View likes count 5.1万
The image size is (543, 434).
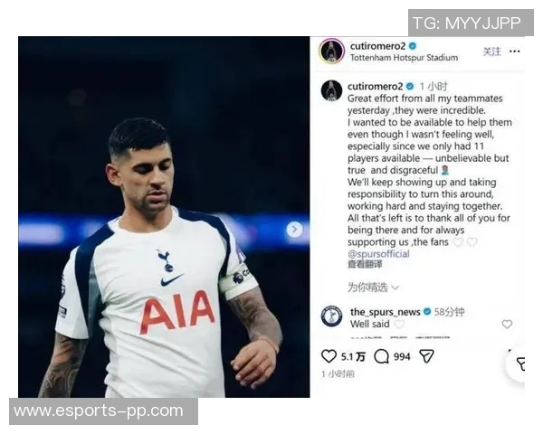pyautogui.click(x=353, y=356)
